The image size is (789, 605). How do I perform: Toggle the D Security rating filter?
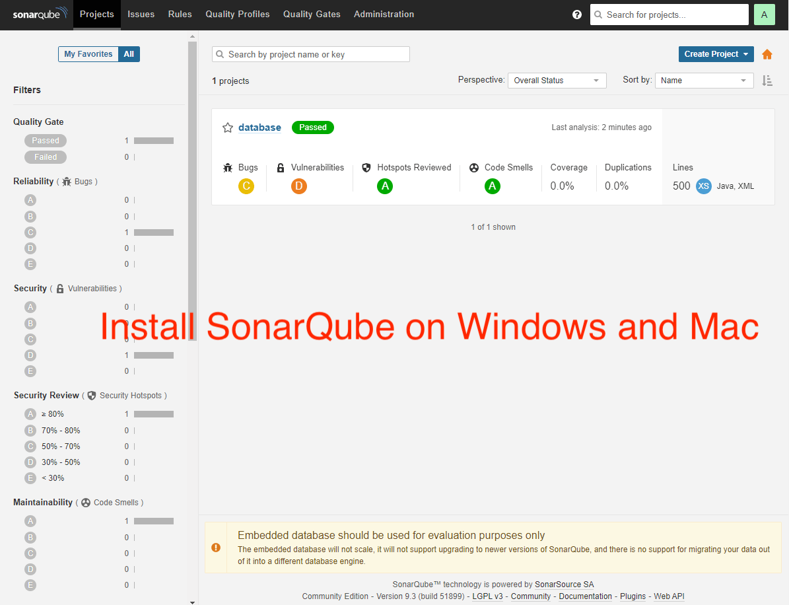pos(30,355)
